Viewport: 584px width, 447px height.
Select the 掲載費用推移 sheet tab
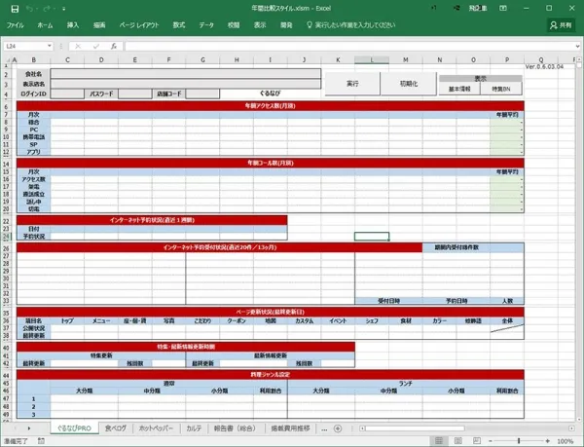coord(290,428)
